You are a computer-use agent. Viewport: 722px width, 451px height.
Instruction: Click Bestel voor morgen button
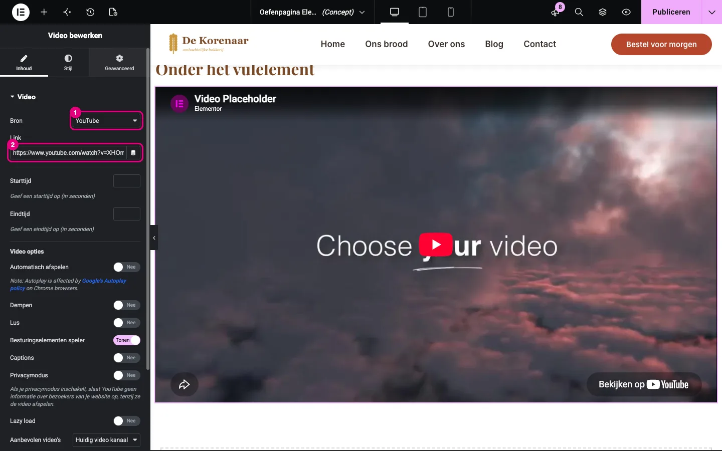[661, 45]
